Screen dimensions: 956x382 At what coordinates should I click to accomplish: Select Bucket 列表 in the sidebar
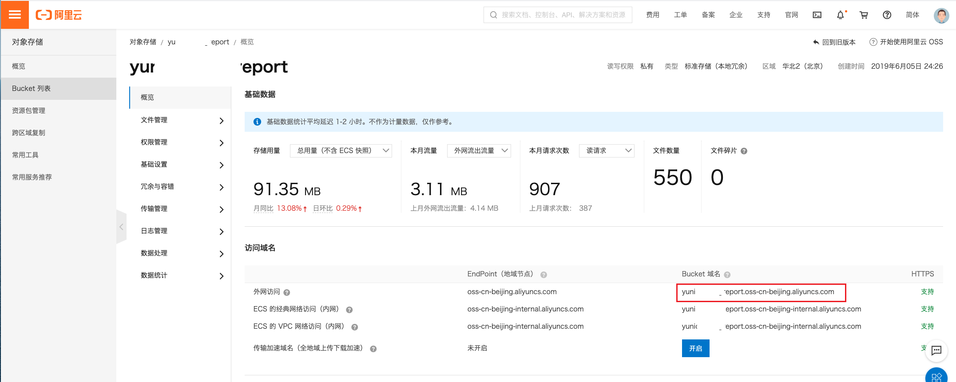31,89
